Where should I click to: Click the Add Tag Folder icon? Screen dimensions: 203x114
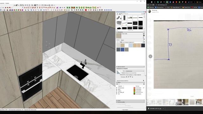(119, 84)
